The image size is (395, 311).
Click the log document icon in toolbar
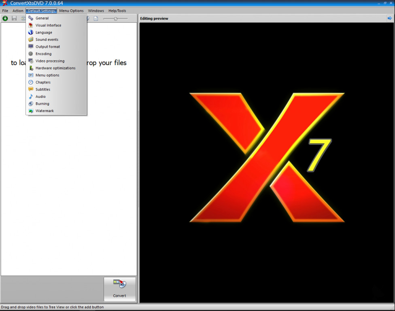coord(96,18)
